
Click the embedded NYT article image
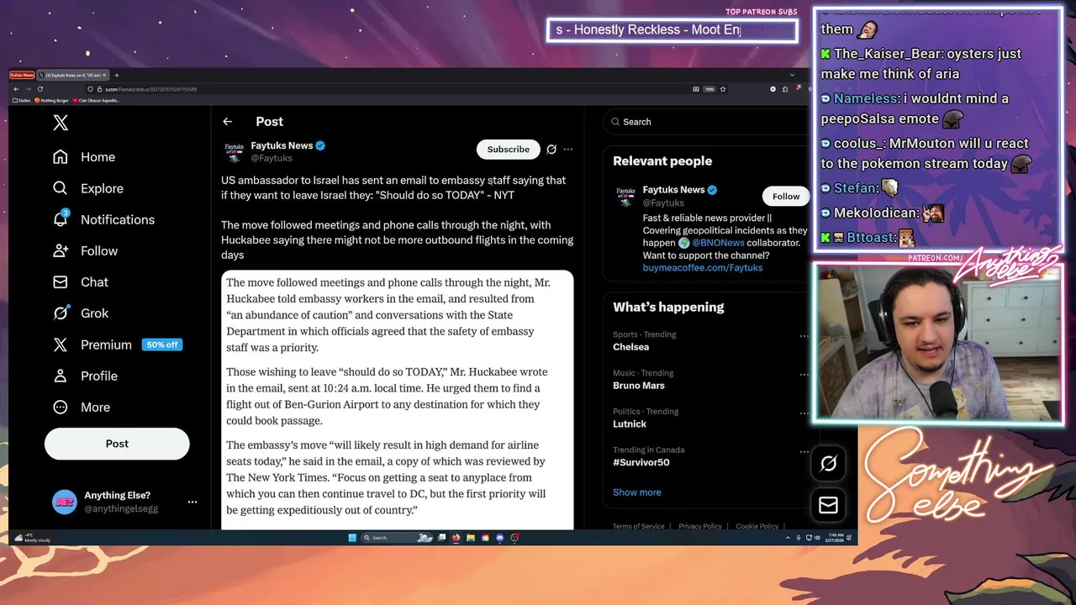pyautogui.click(x=398, y=400)
